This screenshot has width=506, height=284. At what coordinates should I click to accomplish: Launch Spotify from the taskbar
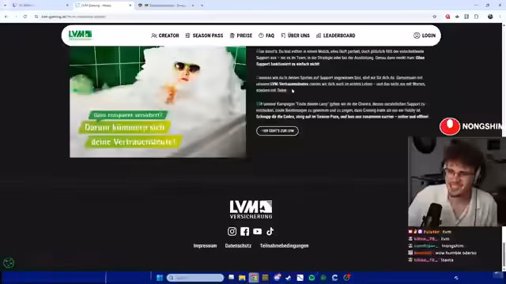click(312, 278)
